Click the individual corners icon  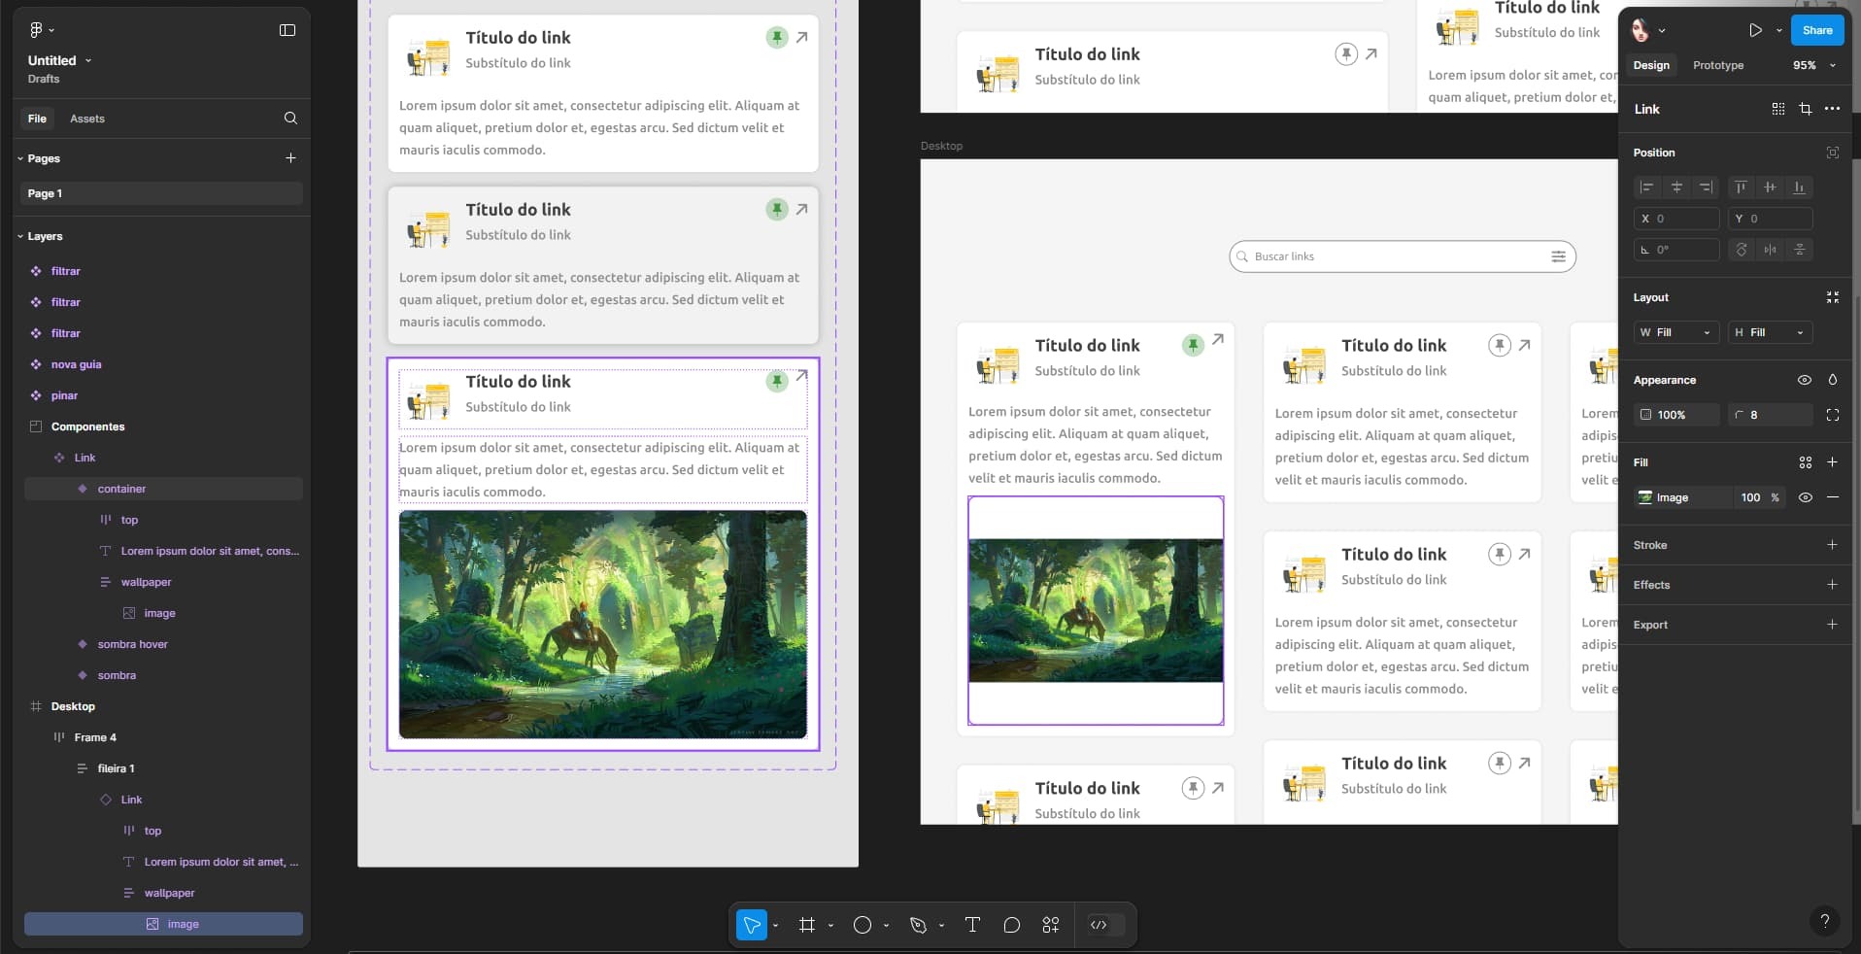[1832, 415]
